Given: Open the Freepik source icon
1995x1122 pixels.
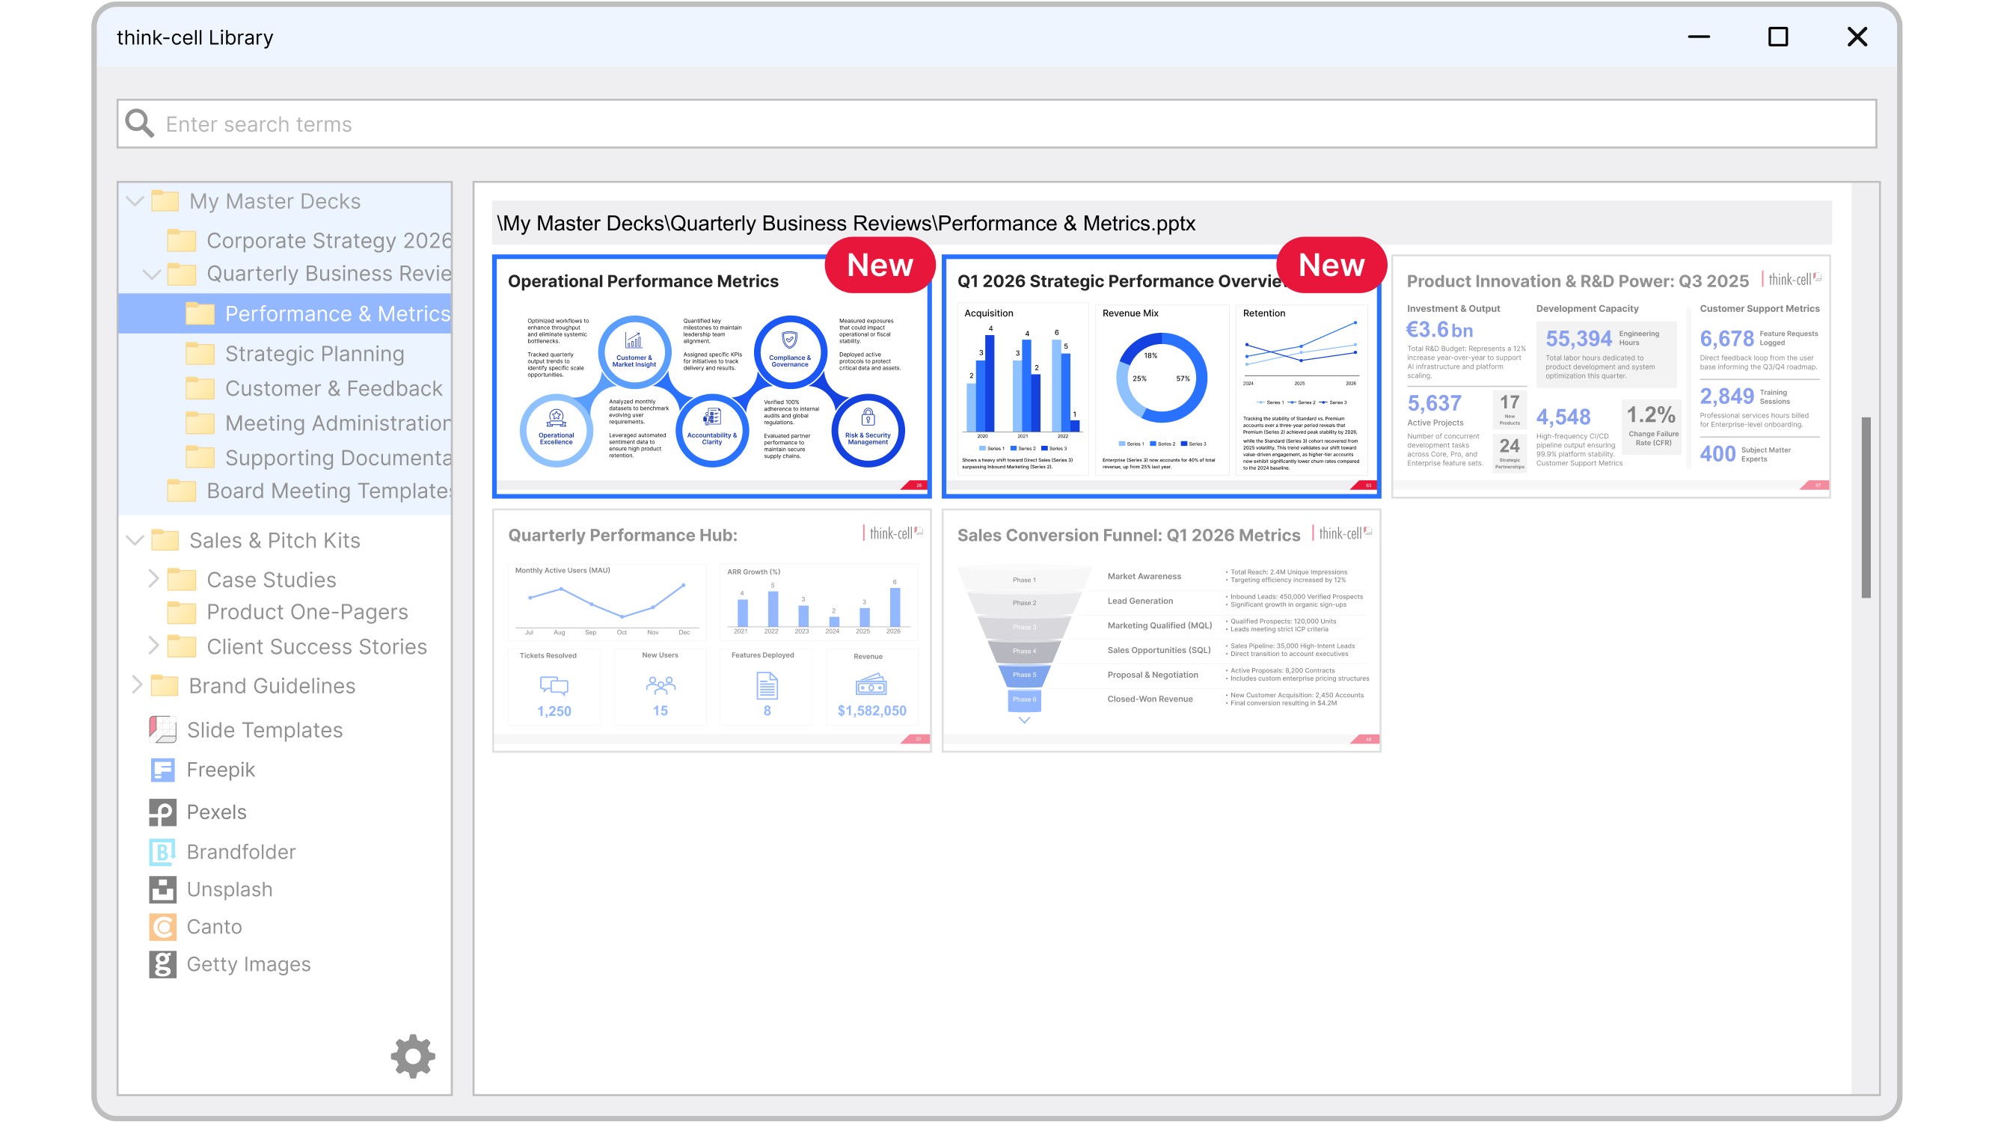Looking at the screenshot, I should point(162,770).
